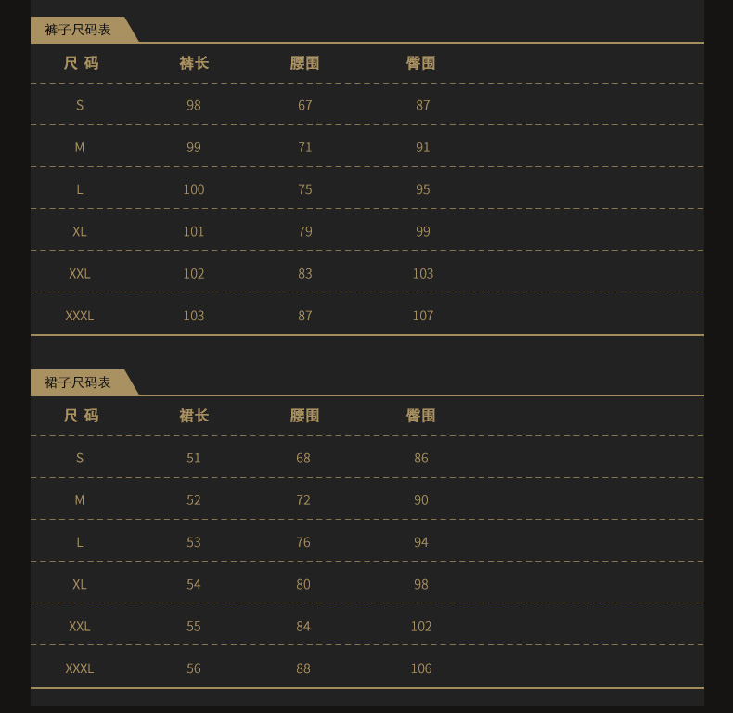The height and width of the screenshot is (713, 733).
Task: Select size XL label in pants table
Action: click(x=80, y=231)
